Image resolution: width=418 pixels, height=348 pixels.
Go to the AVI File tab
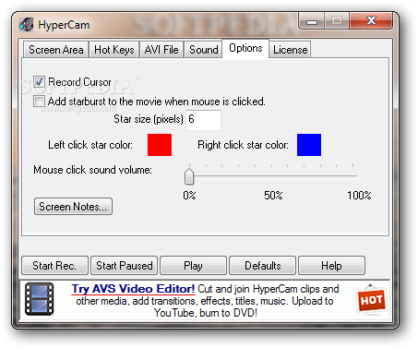(x=161, y=50)
